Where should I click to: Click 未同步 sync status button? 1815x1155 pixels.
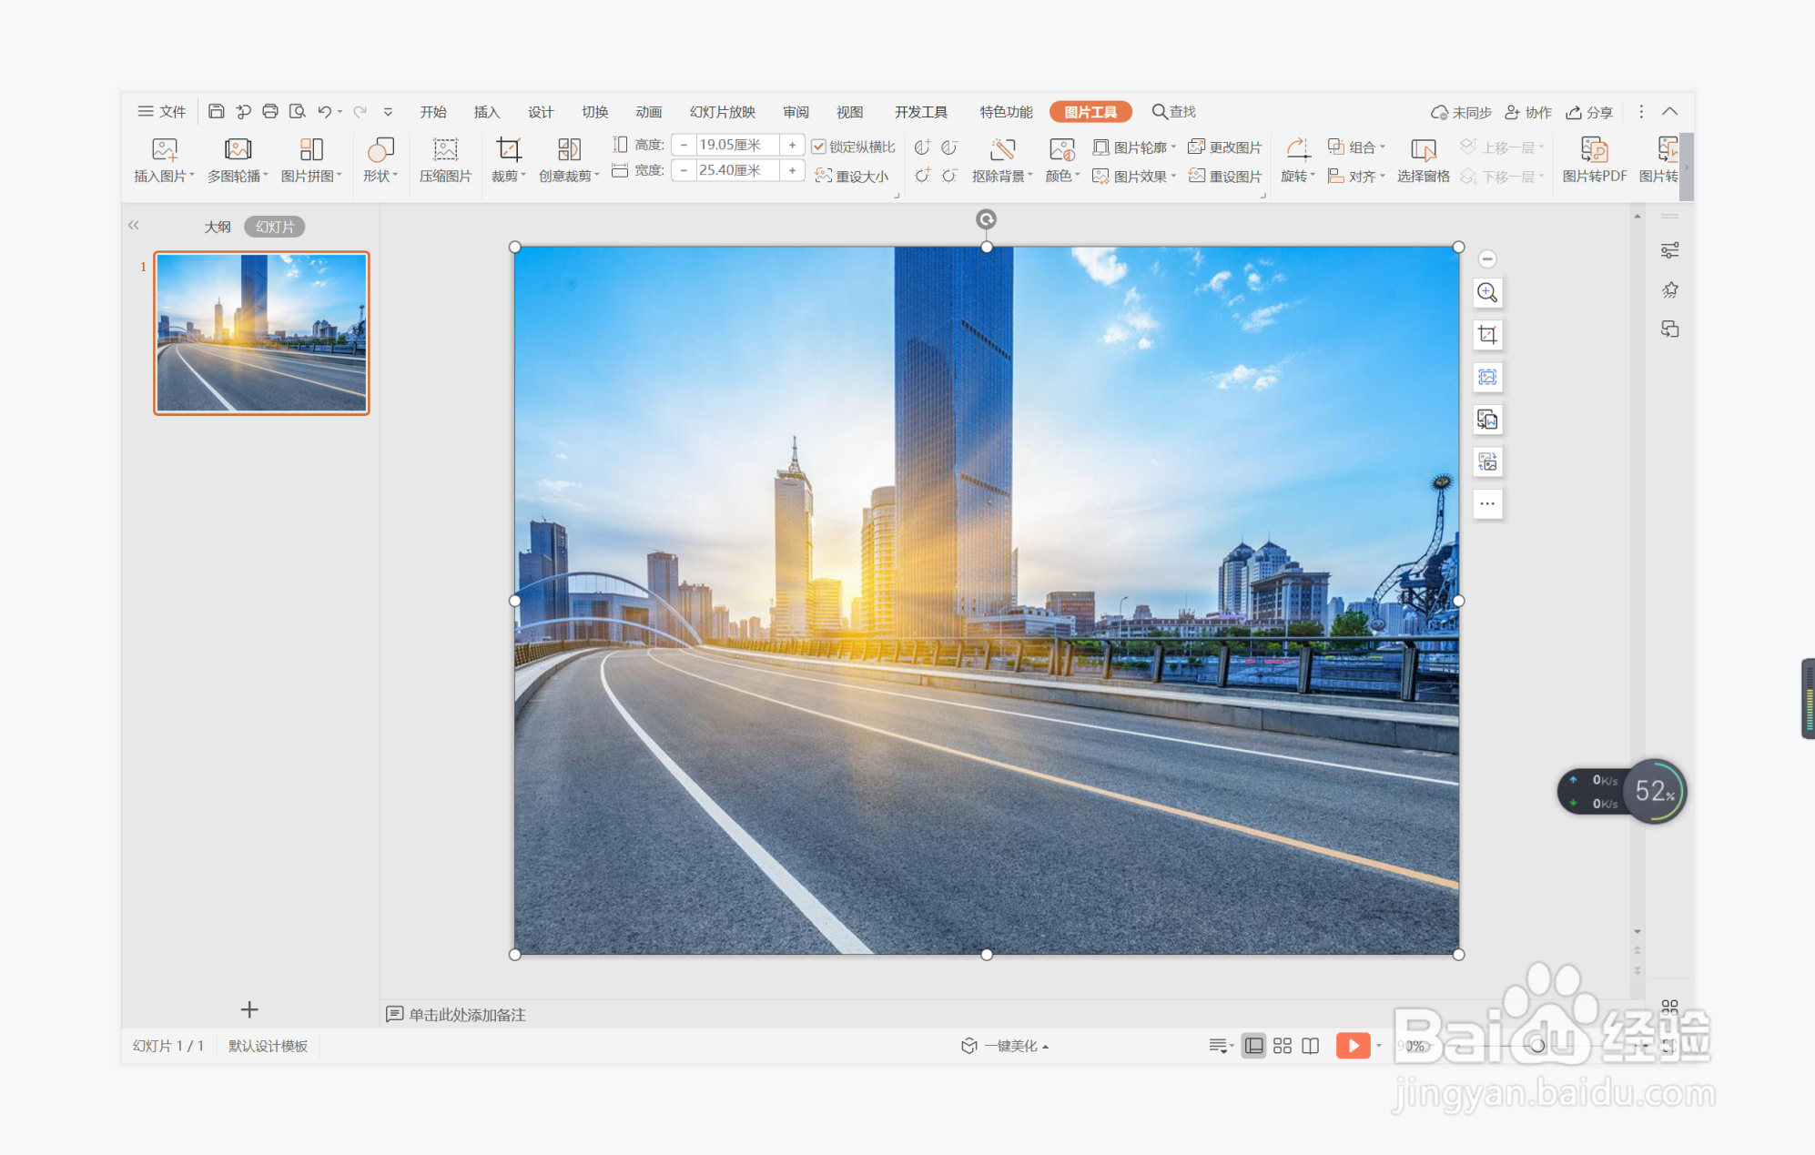coord(1461,111)
